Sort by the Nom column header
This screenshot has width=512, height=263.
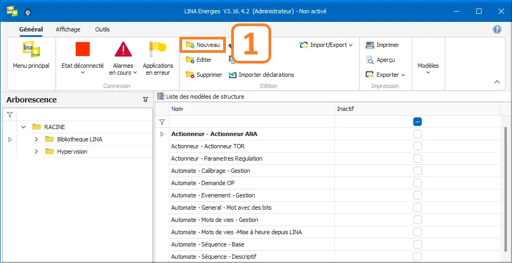point(252,109)
